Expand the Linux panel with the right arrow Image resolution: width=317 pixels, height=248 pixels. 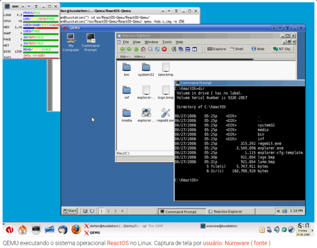313,230
